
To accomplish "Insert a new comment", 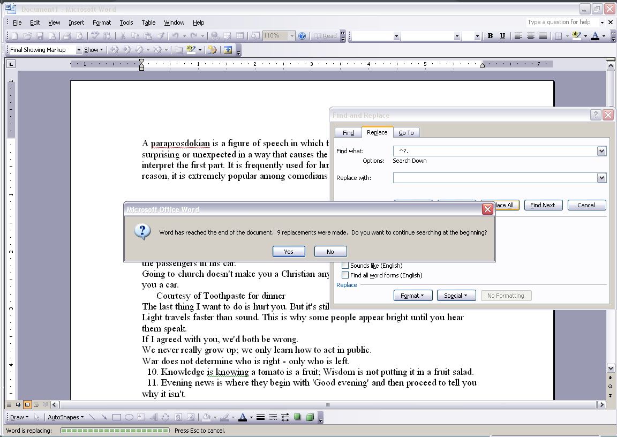I will (x=178, y=49).
